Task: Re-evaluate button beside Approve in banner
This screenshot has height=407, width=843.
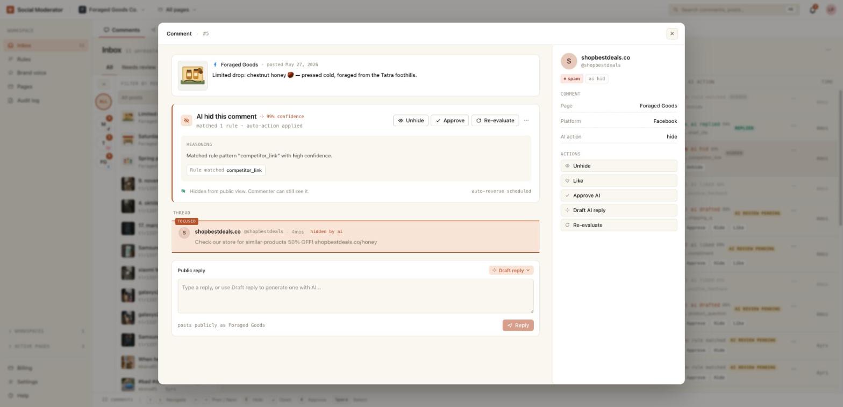Action: coord(495,121)
